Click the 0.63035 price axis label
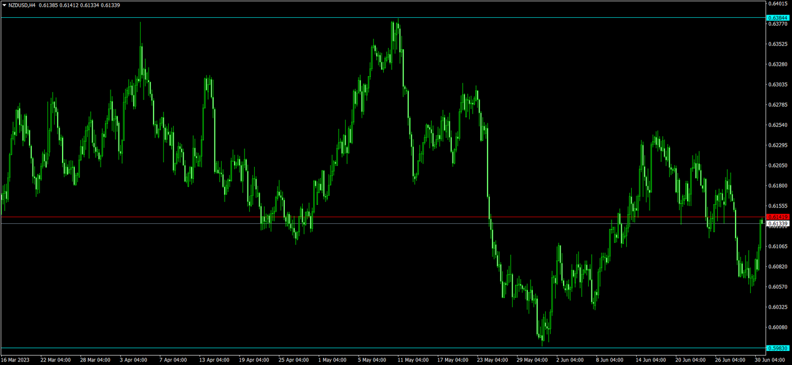Image resolution: width=792 pixels, height=365 pixels. [x=778, y=85]
